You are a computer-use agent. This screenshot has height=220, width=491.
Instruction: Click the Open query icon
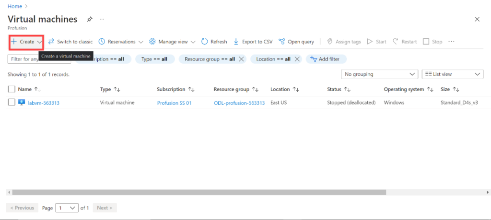click(282, 42)
